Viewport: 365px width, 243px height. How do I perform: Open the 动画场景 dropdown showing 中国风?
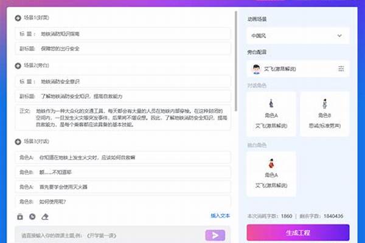click(x=298, y=36)
